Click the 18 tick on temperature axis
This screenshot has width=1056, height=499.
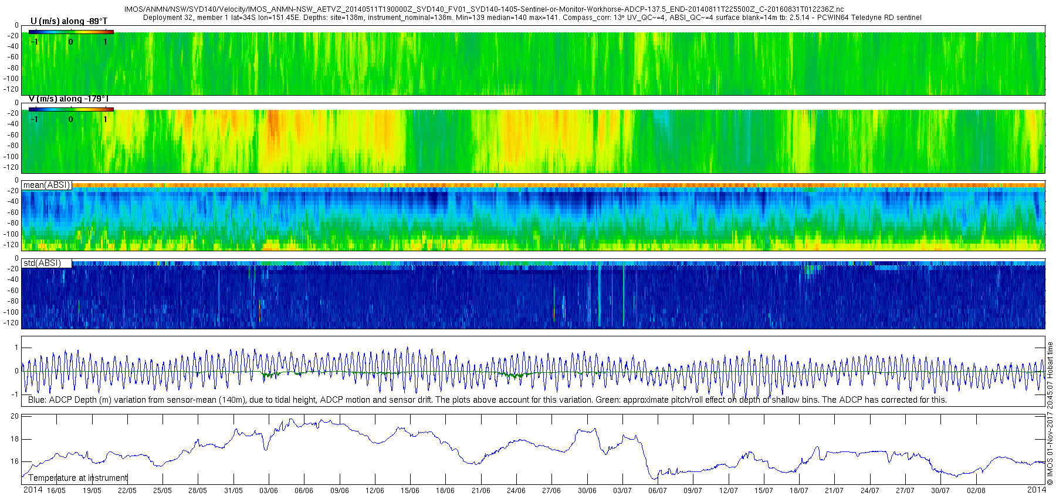click(x=15, y=439)
